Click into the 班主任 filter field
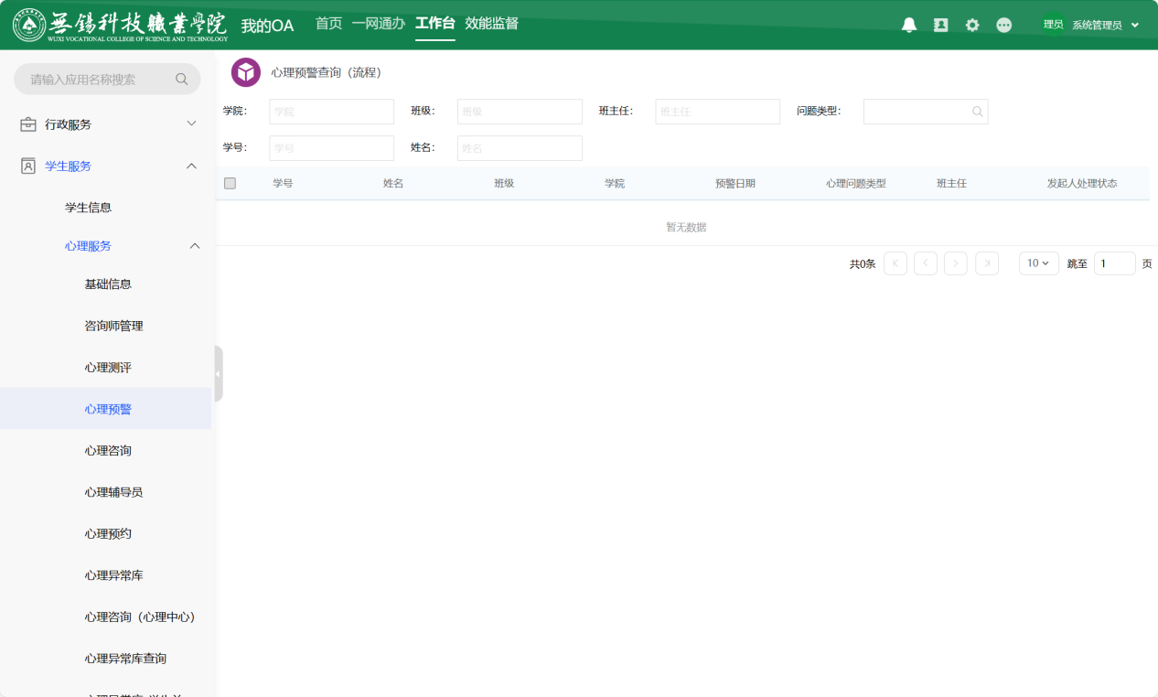Image resolution: width=1158 pixels, height=697 pixels. click(x=717, y=112)
